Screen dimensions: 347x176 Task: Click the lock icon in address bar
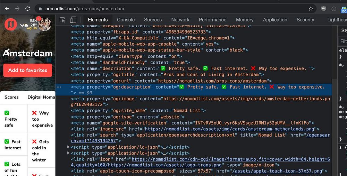coord(40,9)
